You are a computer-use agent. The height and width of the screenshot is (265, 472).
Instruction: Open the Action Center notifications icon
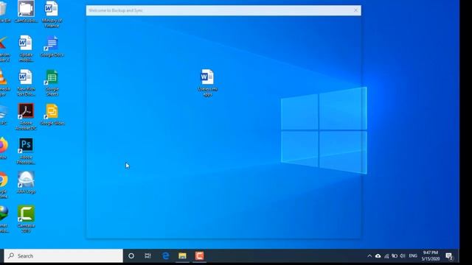(x=449, y=256)
